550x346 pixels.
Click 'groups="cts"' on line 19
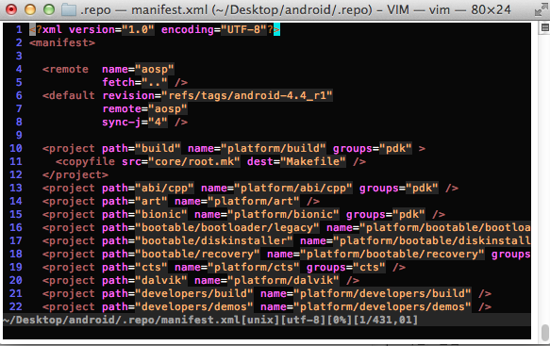pyautogui.click(x=346, y=267)
